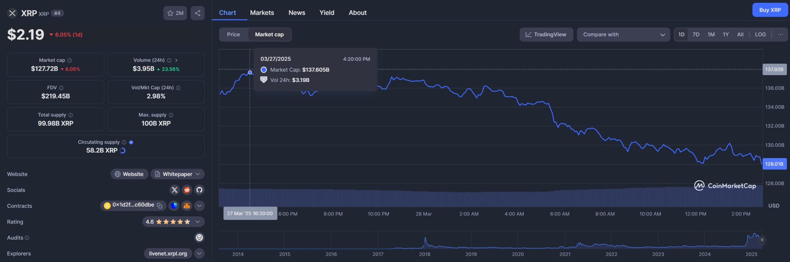The image size is (790, 262).
Task: Click the highlighted data point on chart
Action: 250,72
